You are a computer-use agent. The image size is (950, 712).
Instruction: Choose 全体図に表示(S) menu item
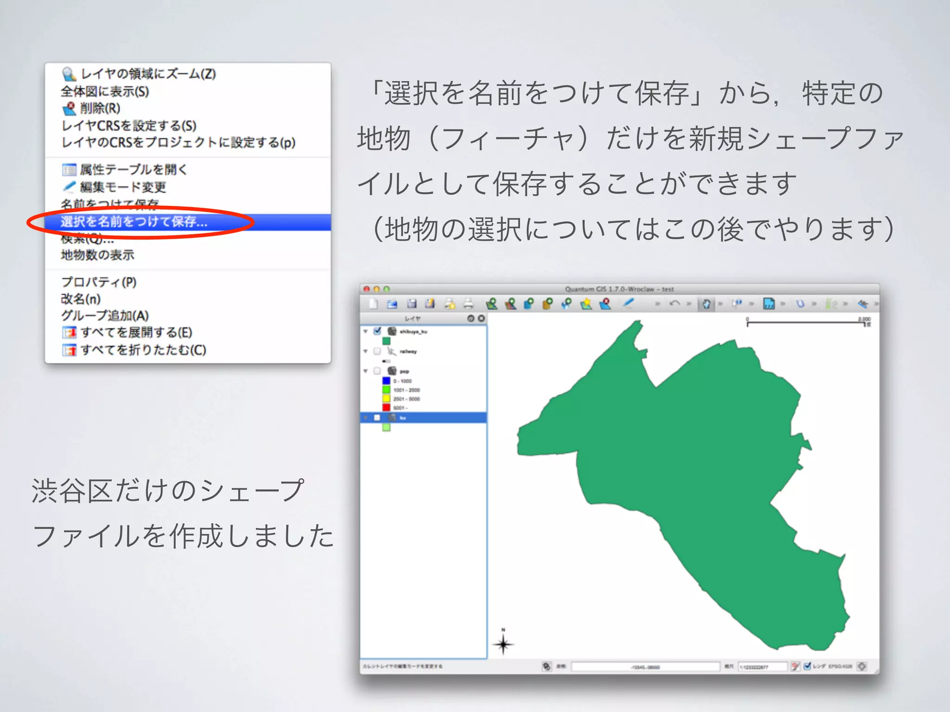(187, 91)
